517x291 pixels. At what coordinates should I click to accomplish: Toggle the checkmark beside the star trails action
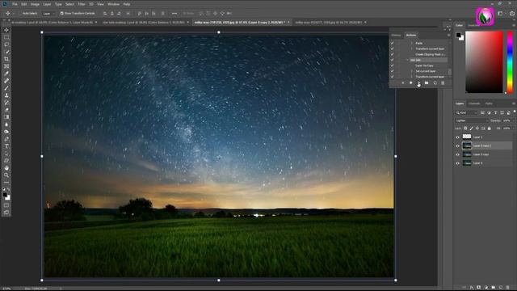click(392, 60)
